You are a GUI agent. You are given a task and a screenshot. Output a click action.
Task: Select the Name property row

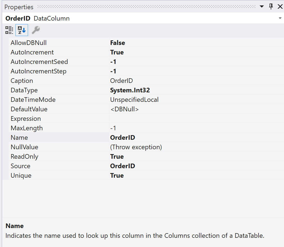(x=41, y=137)
